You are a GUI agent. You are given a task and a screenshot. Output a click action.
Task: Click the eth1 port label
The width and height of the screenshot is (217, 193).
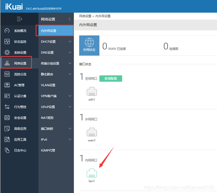pyautogui.click(x=92, y=100)
